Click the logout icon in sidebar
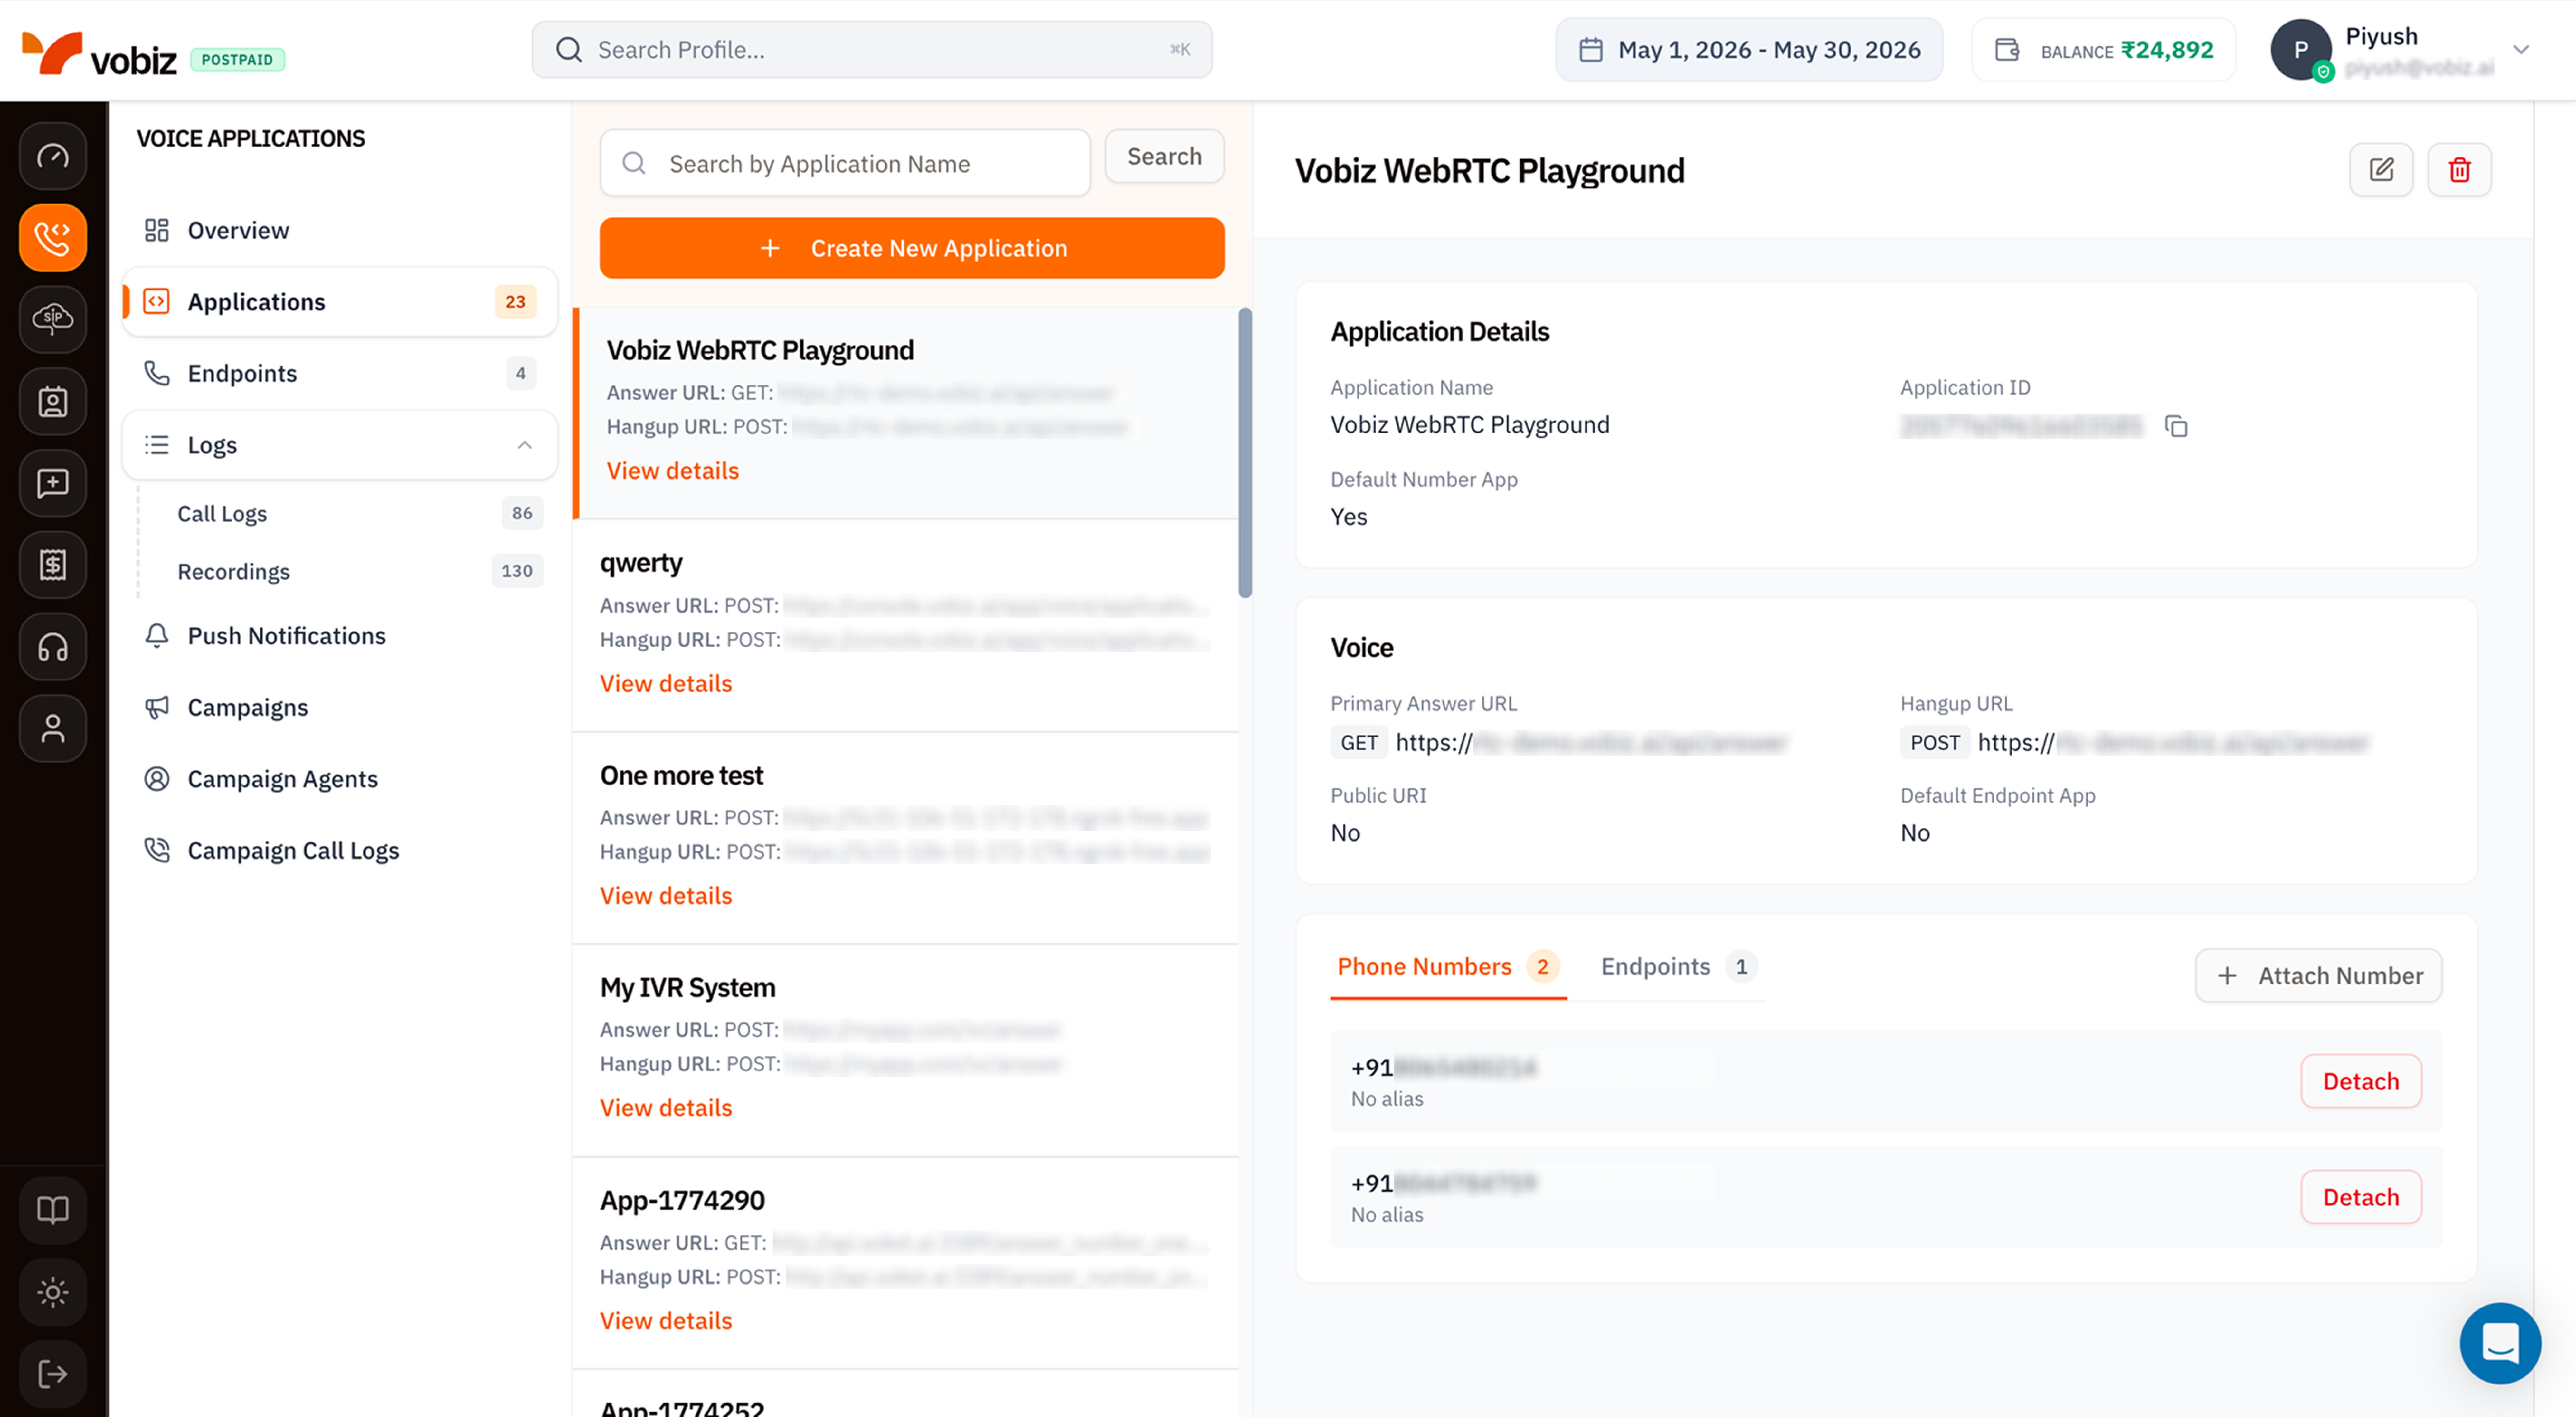The image size is (2576, 1417). pos(53,1374)
